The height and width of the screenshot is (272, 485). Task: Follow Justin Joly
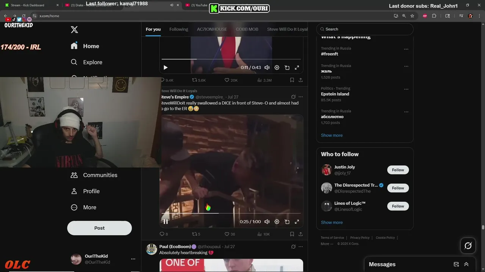398,170
